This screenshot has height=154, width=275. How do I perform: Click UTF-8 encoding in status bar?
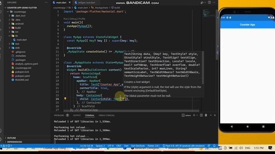click(x=110, y=145)
